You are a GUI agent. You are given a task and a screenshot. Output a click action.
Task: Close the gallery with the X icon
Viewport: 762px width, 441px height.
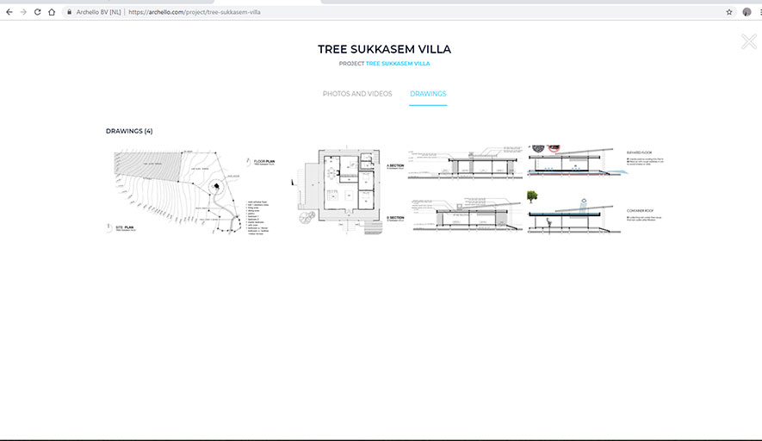coord(749,41)
